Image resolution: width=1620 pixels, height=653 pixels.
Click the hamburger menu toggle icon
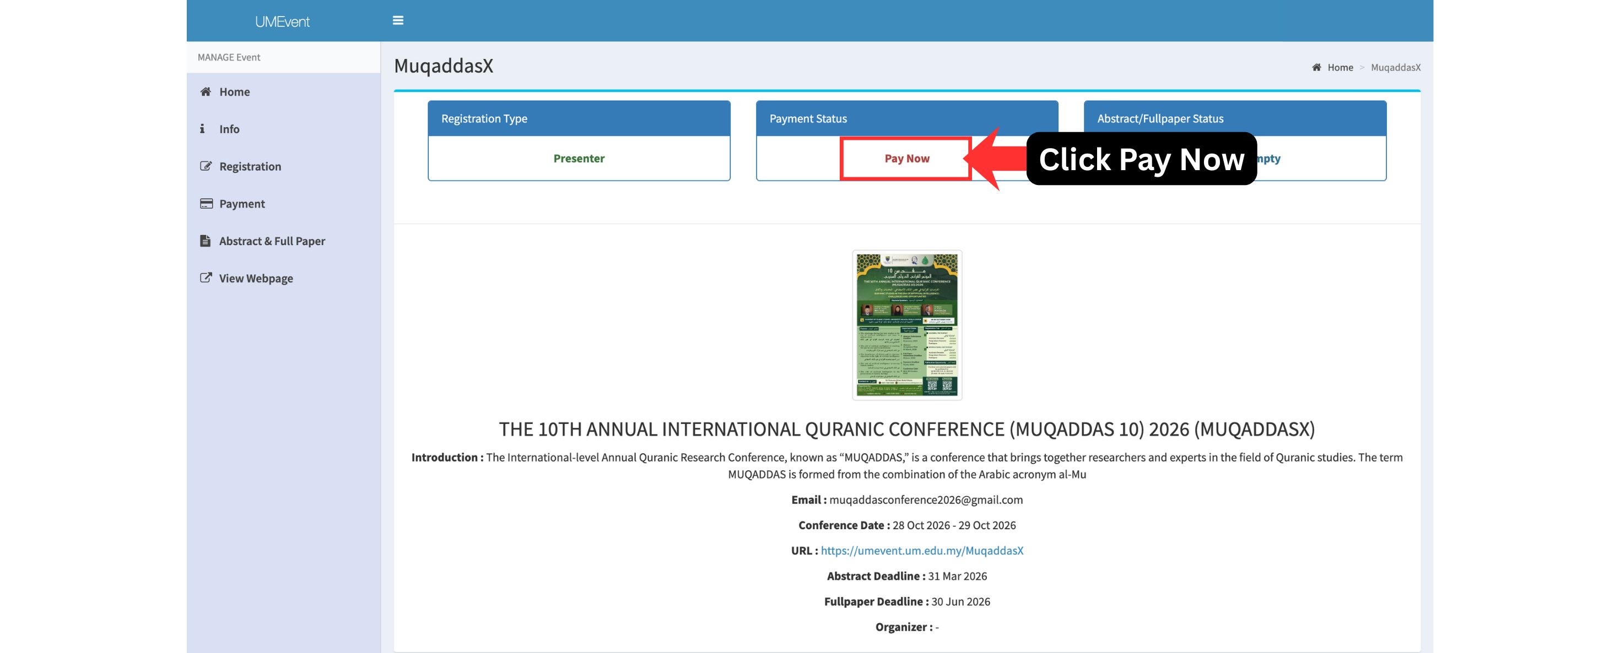[397, 21]
